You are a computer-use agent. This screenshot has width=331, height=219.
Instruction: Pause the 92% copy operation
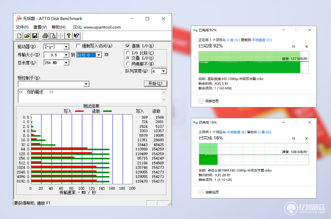[x=293, y=46]
